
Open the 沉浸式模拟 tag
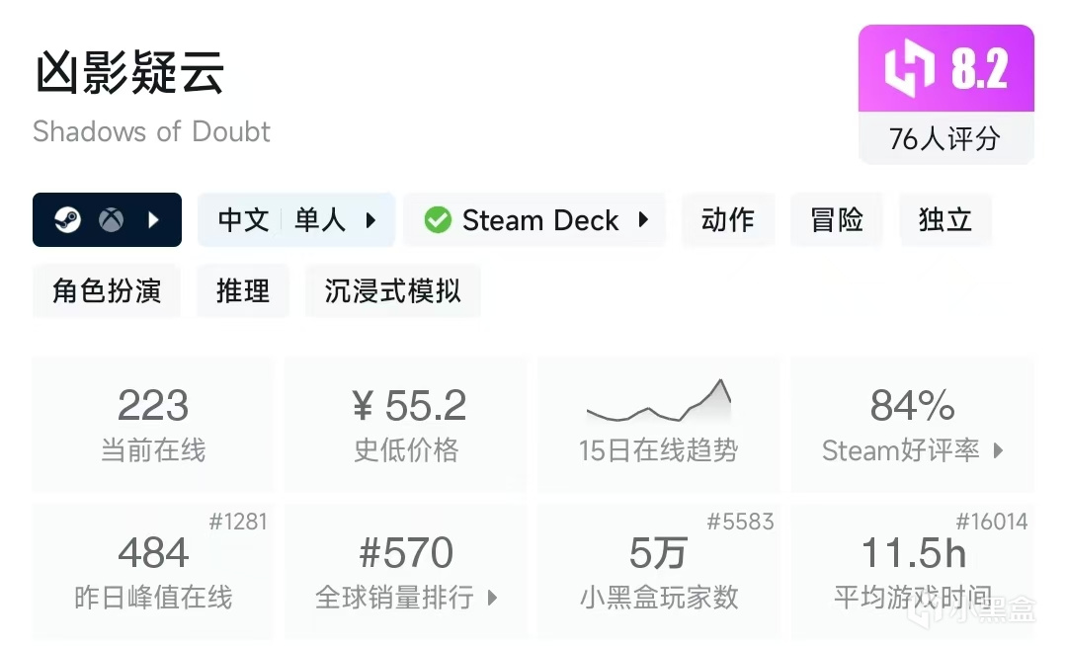393,291
